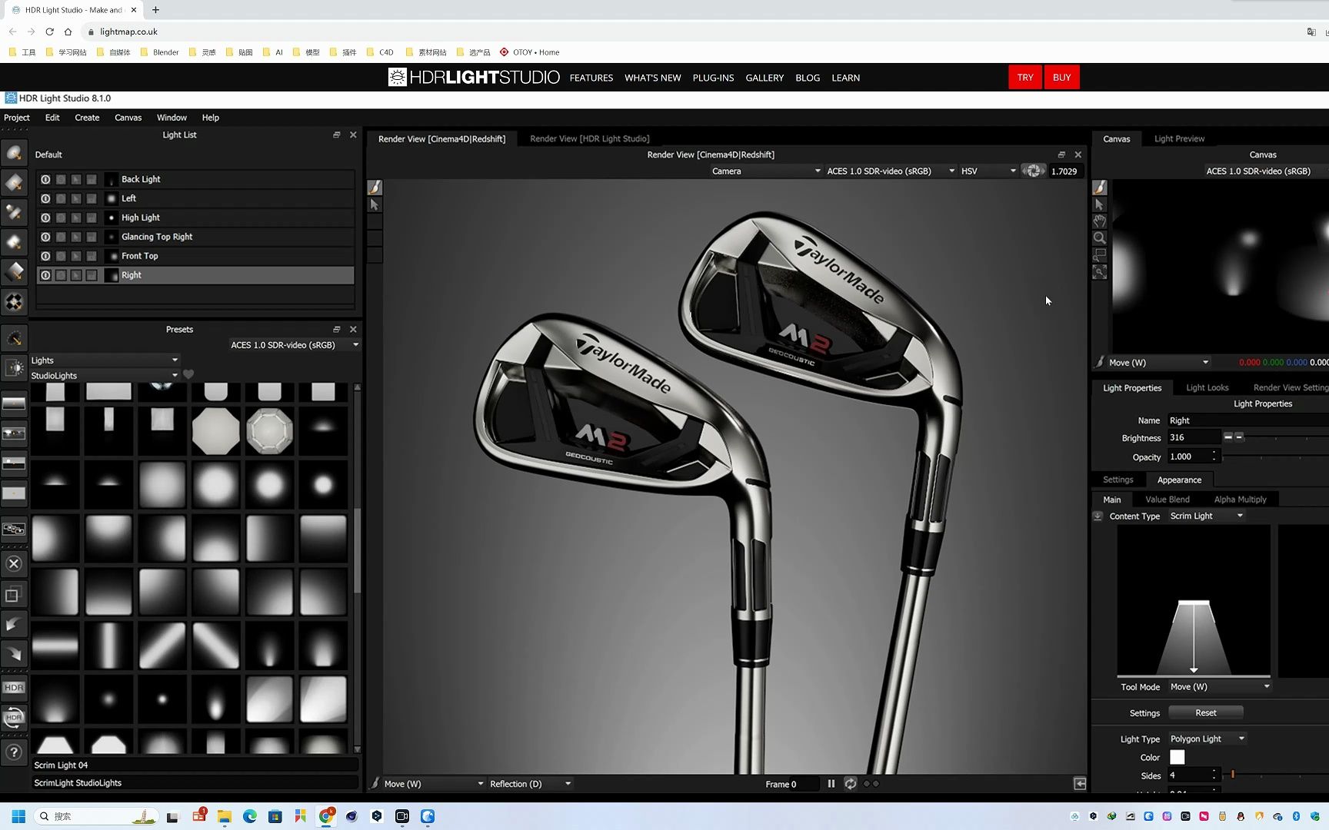The image size is (1329, 830).
Task: Select the LightPaint brush in Render View
Action: pos(375,188)
